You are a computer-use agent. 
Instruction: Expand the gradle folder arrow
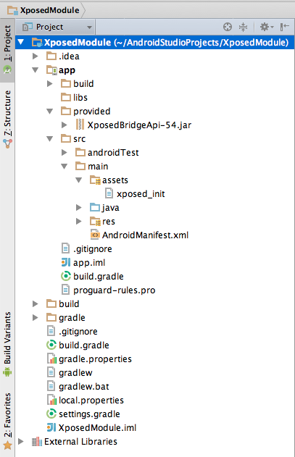[x=36, y=317]
